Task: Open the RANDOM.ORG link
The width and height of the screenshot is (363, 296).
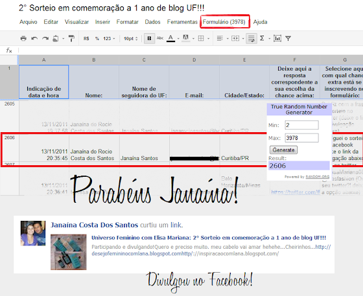Action: (318, 177)
